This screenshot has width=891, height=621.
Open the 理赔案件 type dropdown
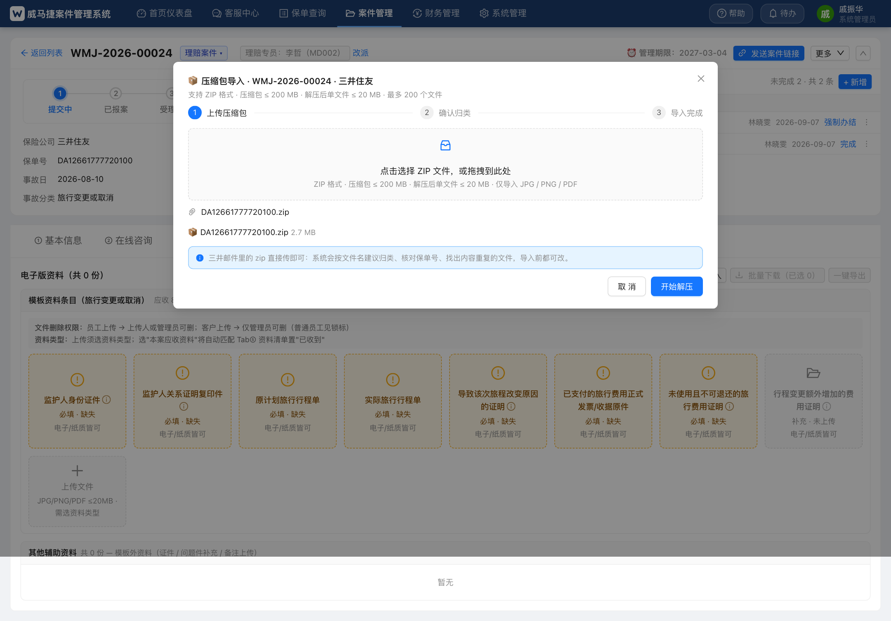pos(204,53)
